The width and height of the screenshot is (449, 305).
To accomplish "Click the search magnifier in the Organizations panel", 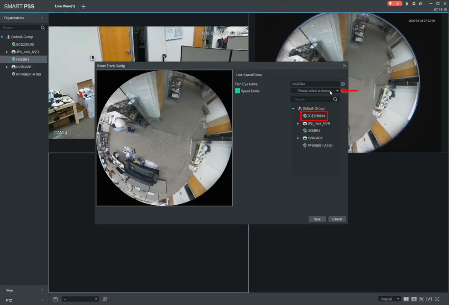I will point(43,28).
